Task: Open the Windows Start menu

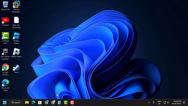Action: (5, 102)
